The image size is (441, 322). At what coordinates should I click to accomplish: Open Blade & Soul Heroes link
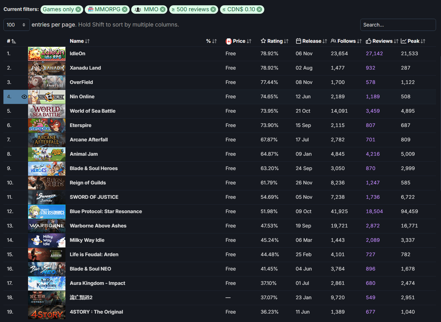tap(94, 168)
